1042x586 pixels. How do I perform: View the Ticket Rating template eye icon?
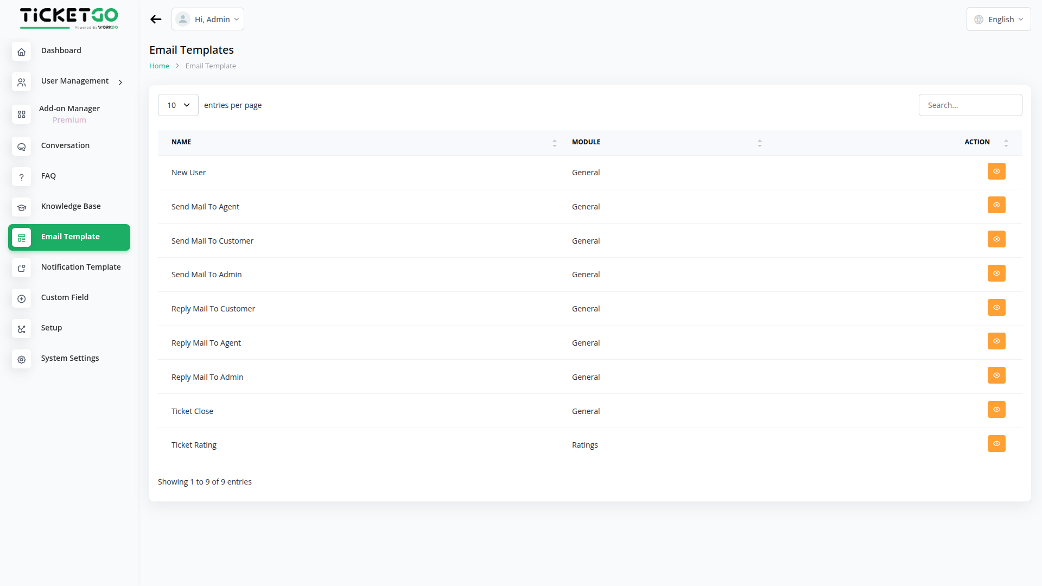[996, 444]
